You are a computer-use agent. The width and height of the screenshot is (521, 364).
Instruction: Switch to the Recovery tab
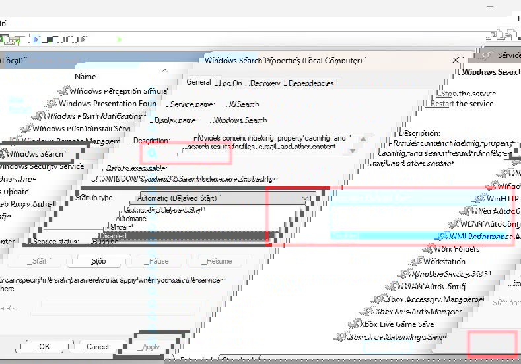point(265,83)
